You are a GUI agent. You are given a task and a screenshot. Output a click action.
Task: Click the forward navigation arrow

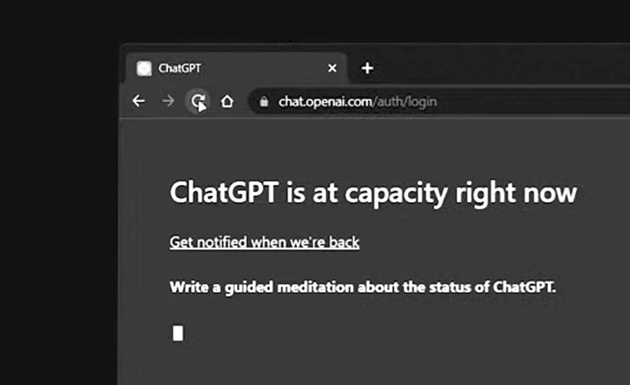tap(168, 101)
